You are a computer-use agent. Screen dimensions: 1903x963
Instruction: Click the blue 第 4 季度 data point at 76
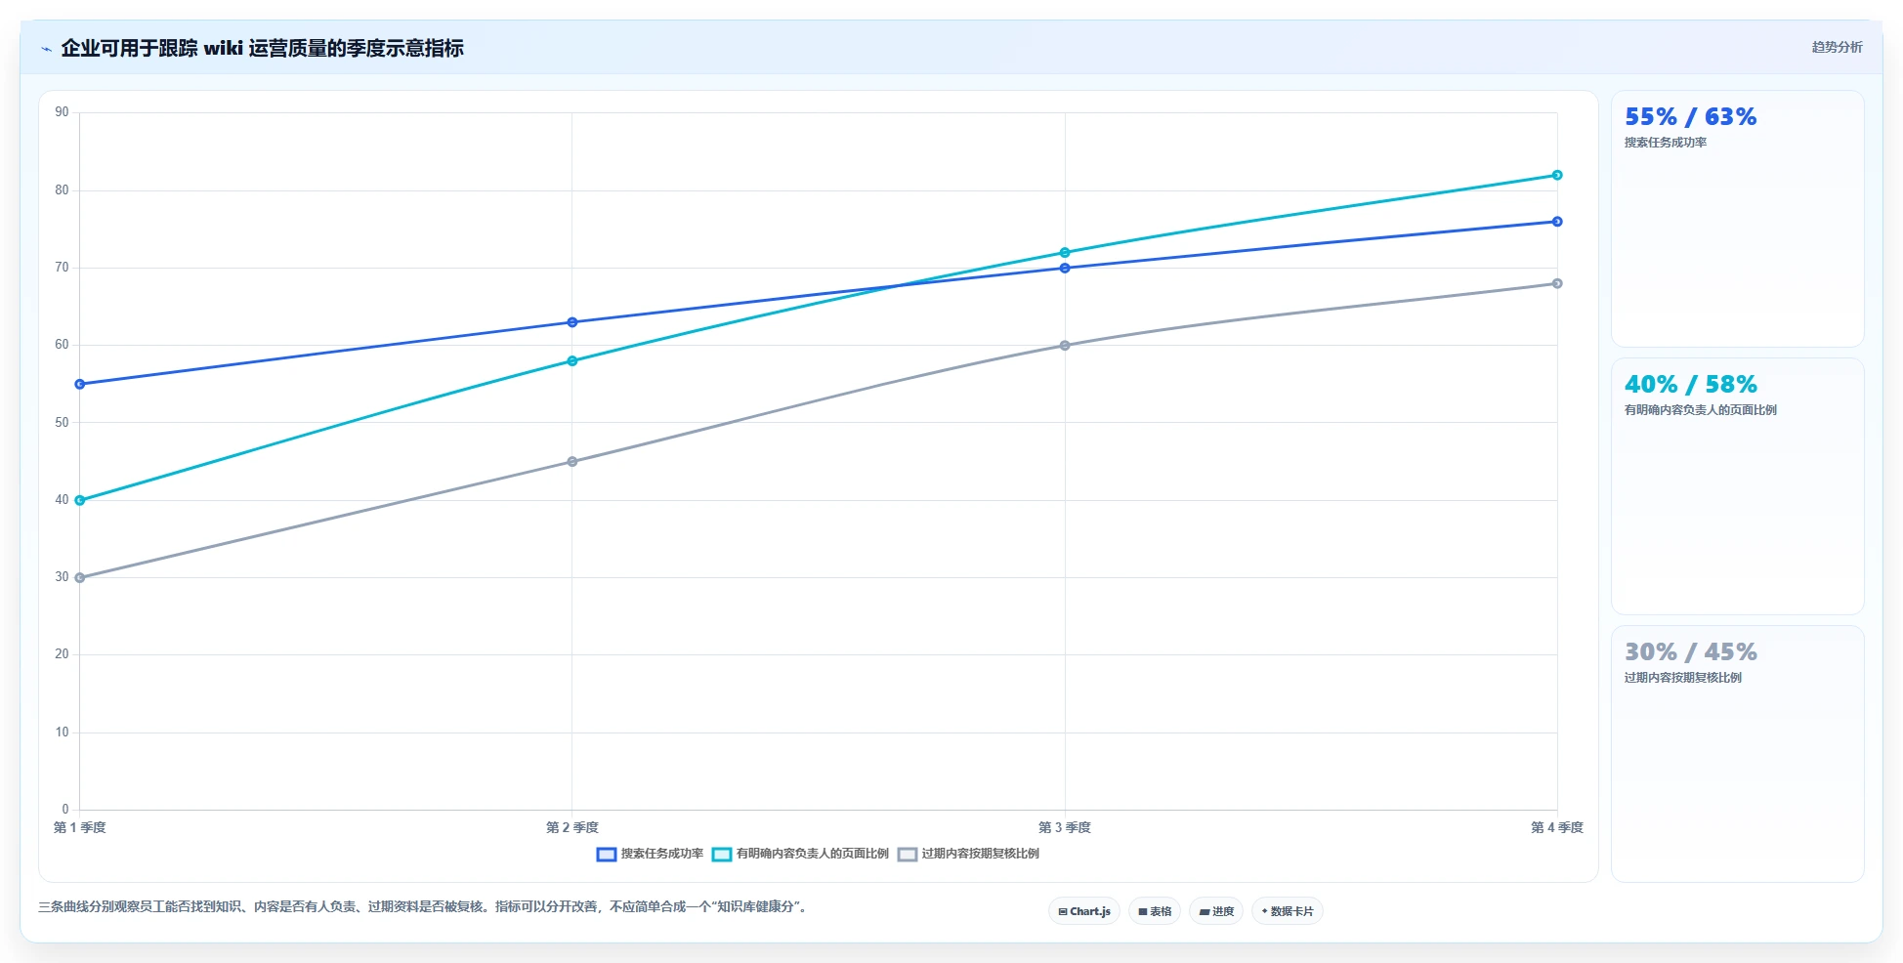(x=1557, y=222)
